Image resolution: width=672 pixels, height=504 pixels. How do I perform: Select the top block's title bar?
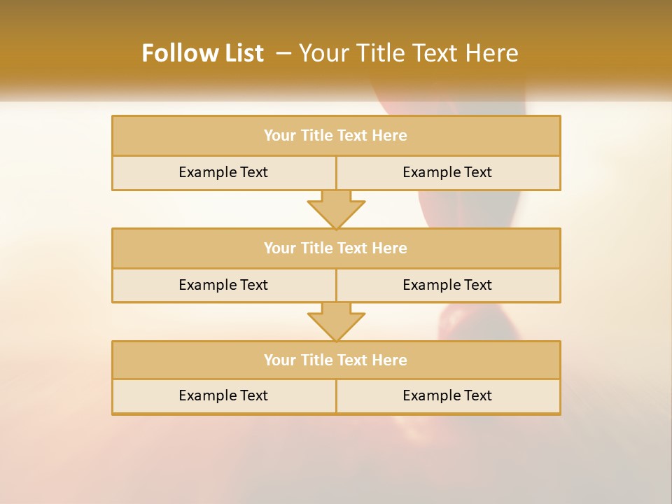click(x=336, y=136)
